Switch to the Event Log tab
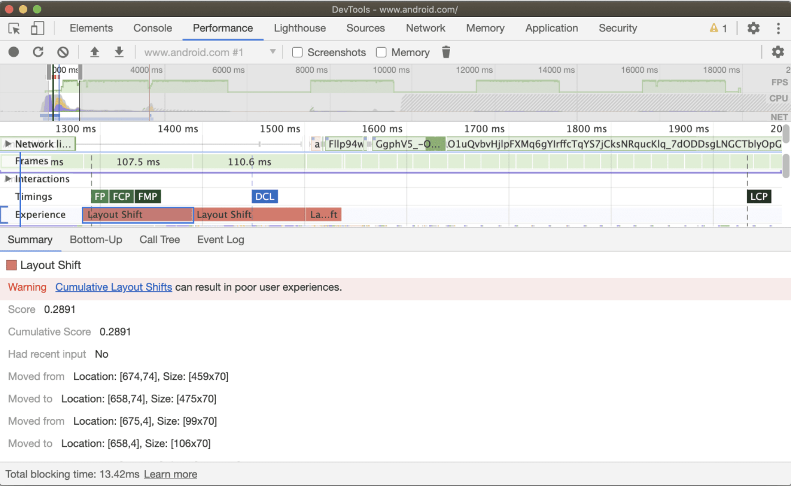 tap(220, 240)
